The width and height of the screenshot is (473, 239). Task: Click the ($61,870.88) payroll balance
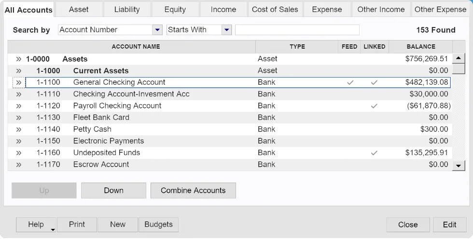[x=429, y=106]
